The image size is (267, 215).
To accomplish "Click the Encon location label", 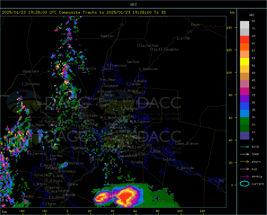I will tap(196, 25).
